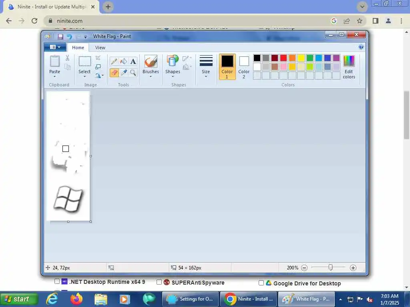The image size is (410, 307).
Task: Select the Color 1 foreground button
Action: coord(227,67)
